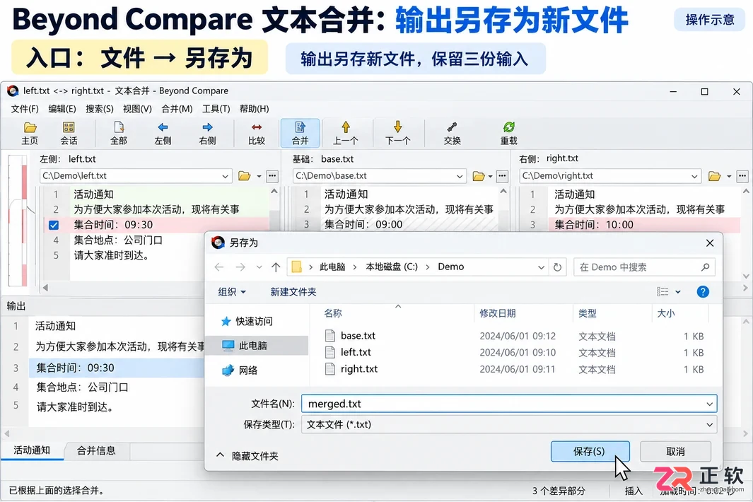This screenshot has height=502, width=753.
Task: Expand the left path C:\Demo\left.txt dropdown
Action: coord(225,176)
